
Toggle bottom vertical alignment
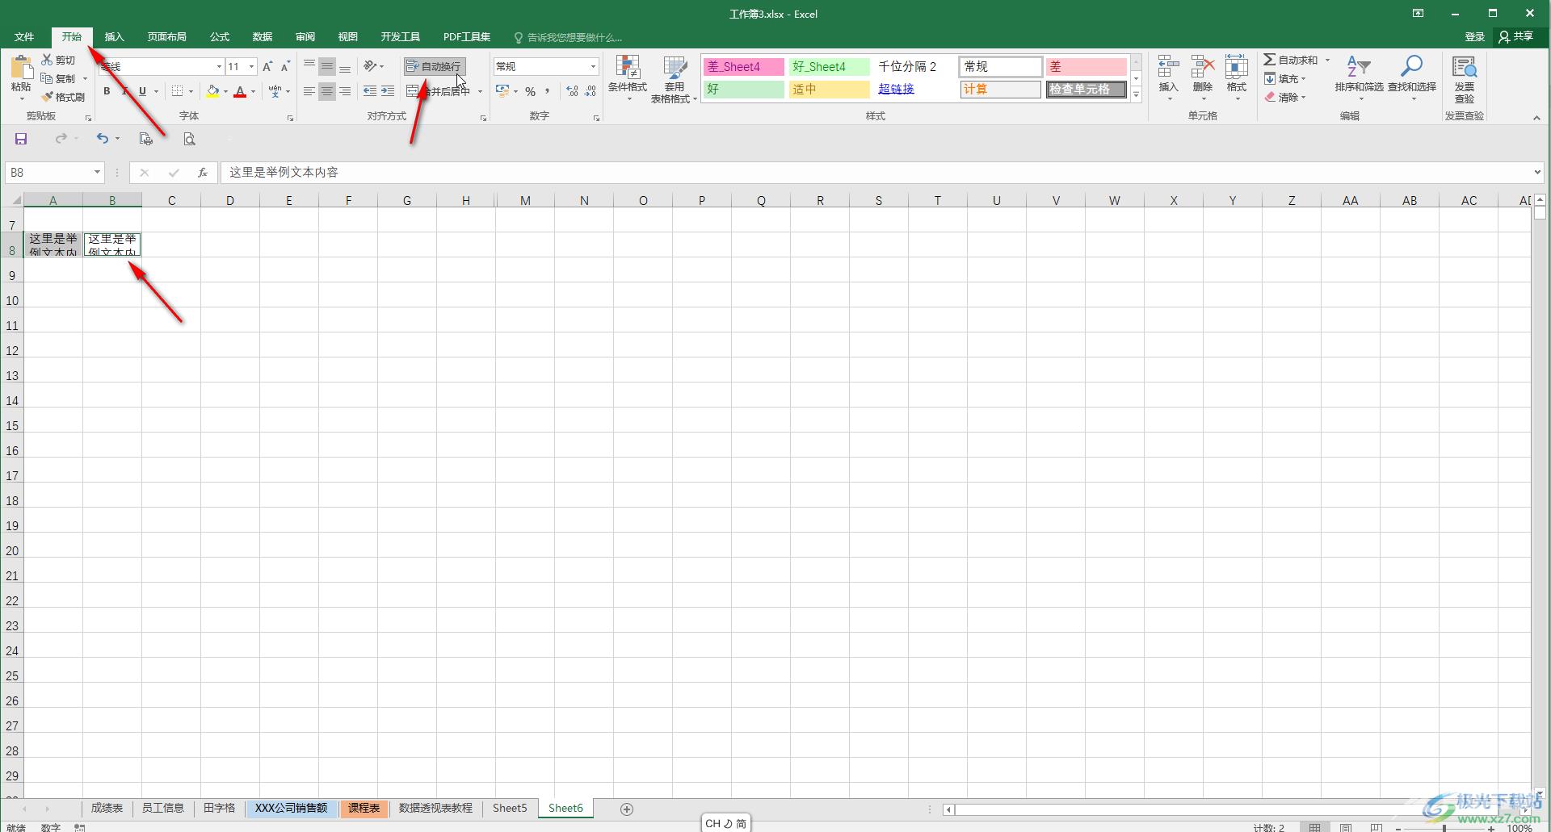point(345,66)
